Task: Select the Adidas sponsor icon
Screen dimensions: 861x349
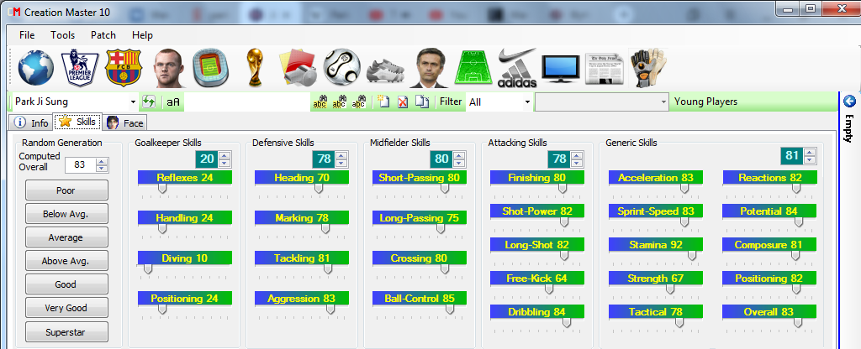Action: click(x=516, y=68)
